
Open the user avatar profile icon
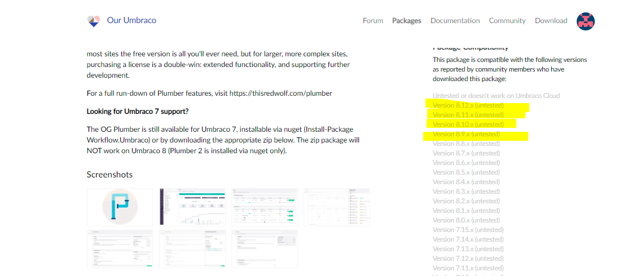[586, 21]
